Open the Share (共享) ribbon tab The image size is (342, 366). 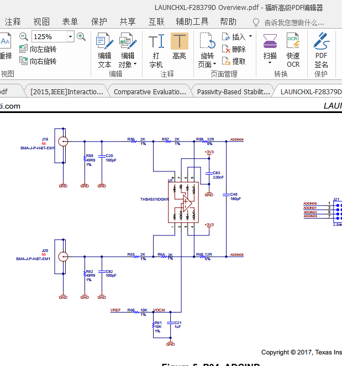point(128,21)
